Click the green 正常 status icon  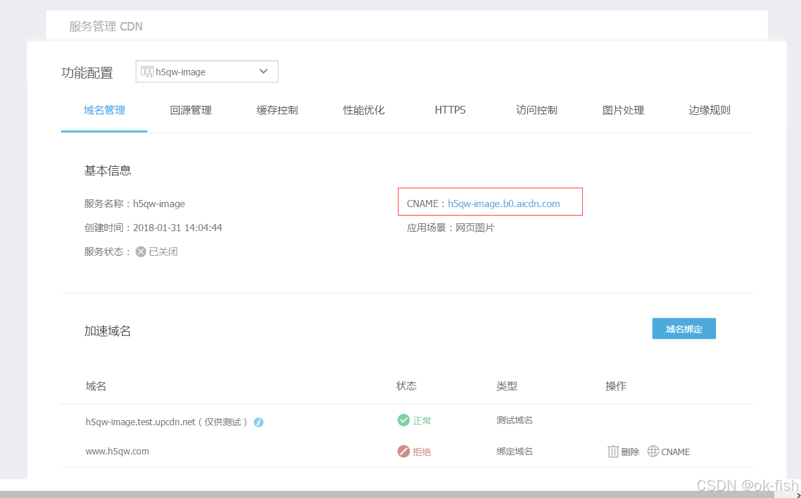click(403, 420)
